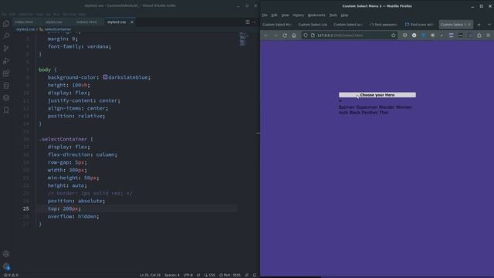This screenshot has height=278, width=494.
Task: Close the active Custom Select Firefox tab
Action: click(469, 25)
